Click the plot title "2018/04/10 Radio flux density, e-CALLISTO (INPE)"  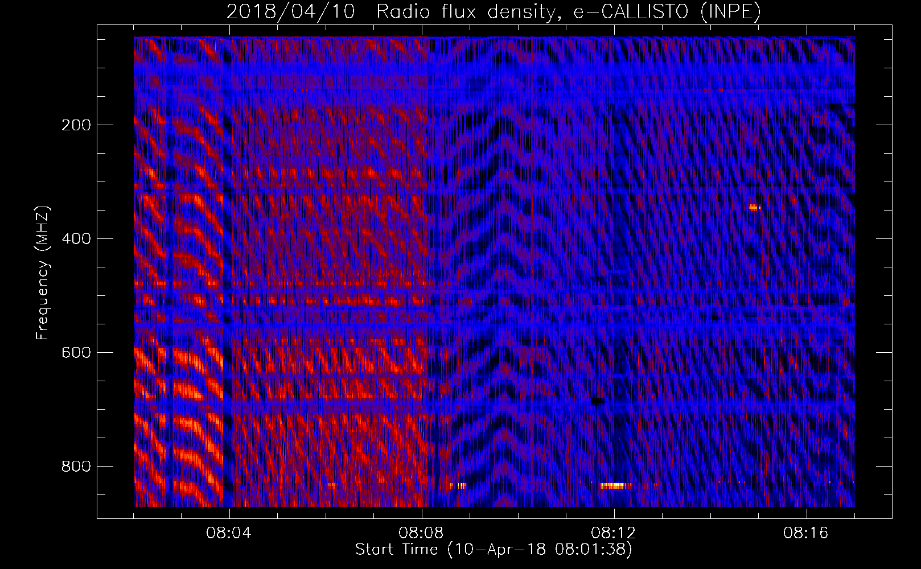tap(494, 11)
